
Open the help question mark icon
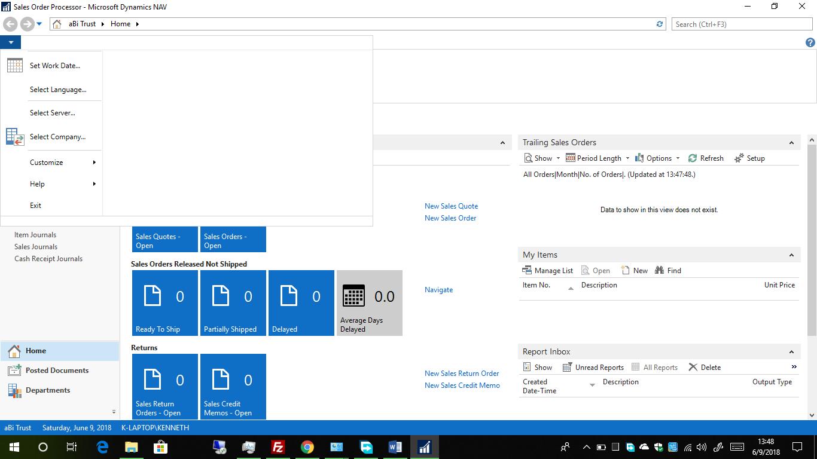(810, 42)
